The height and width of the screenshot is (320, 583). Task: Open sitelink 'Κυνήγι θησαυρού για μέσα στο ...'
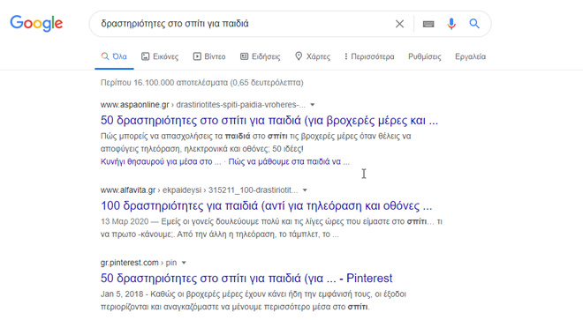pos(161,161)
